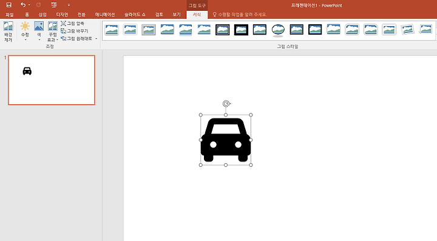Click Change Picture (그림 바꾸기)
This screenshot has height=241, width=437.
[x=75, y=31]
